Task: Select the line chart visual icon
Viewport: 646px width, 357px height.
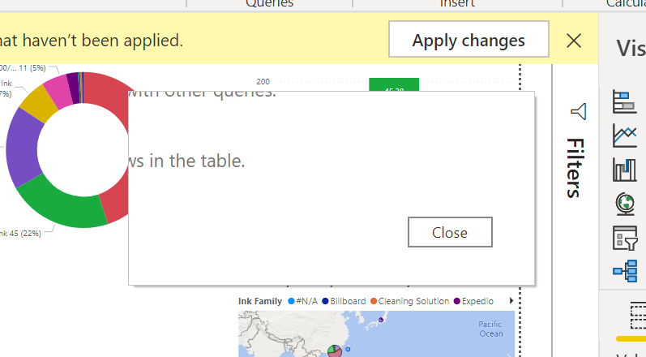Action: [625, 135]
